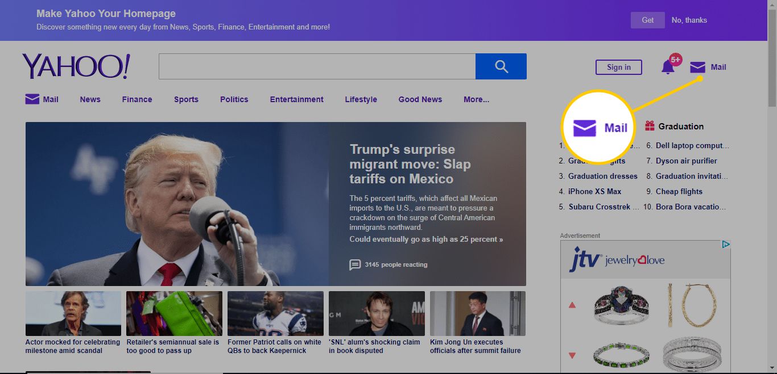Click the magnifying glass search button
This screenshot has width=777, height=374.
(x=501, y=66)
